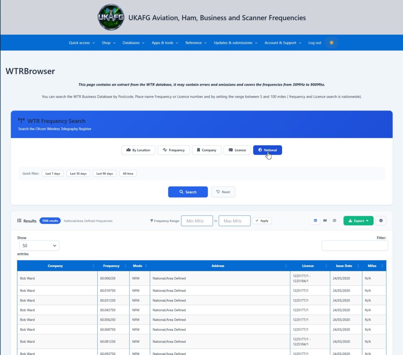
Task: Select the Company search tab
Action: point(206,150)
